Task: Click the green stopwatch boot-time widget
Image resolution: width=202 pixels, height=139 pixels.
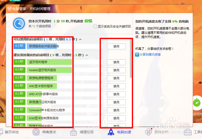Action: pos(197,103)
